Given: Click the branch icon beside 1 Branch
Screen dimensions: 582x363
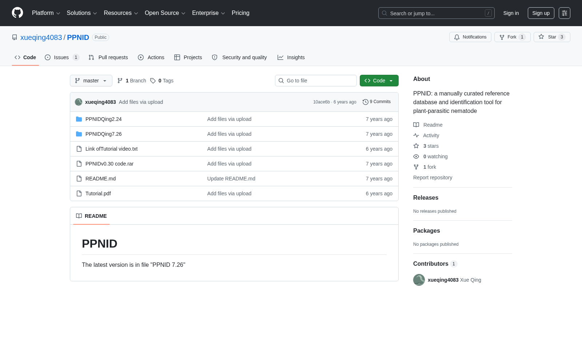Looking at the screenshot, I should click(120, 81).
